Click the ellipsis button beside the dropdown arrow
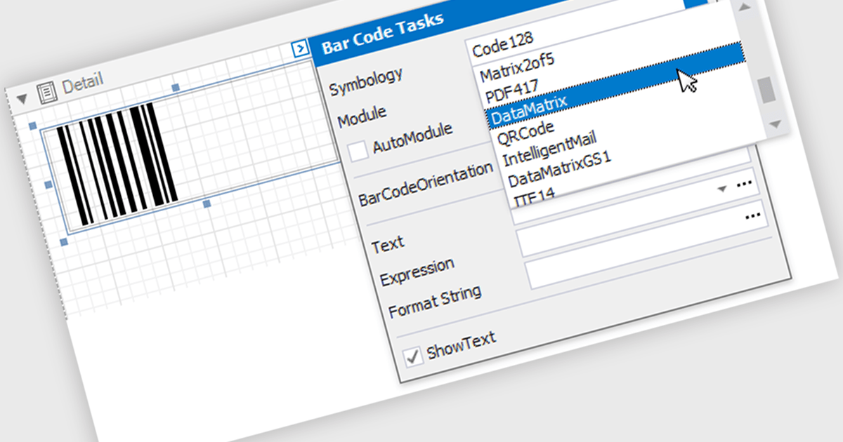The height and width of the screenshot is (442, 843). click(x=745, y=185)
